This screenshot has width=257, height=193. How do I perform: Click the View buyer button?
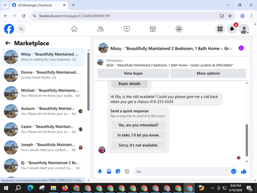click(133, 73)
